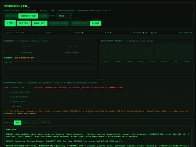Start recording with the REC button

point(10,23)
